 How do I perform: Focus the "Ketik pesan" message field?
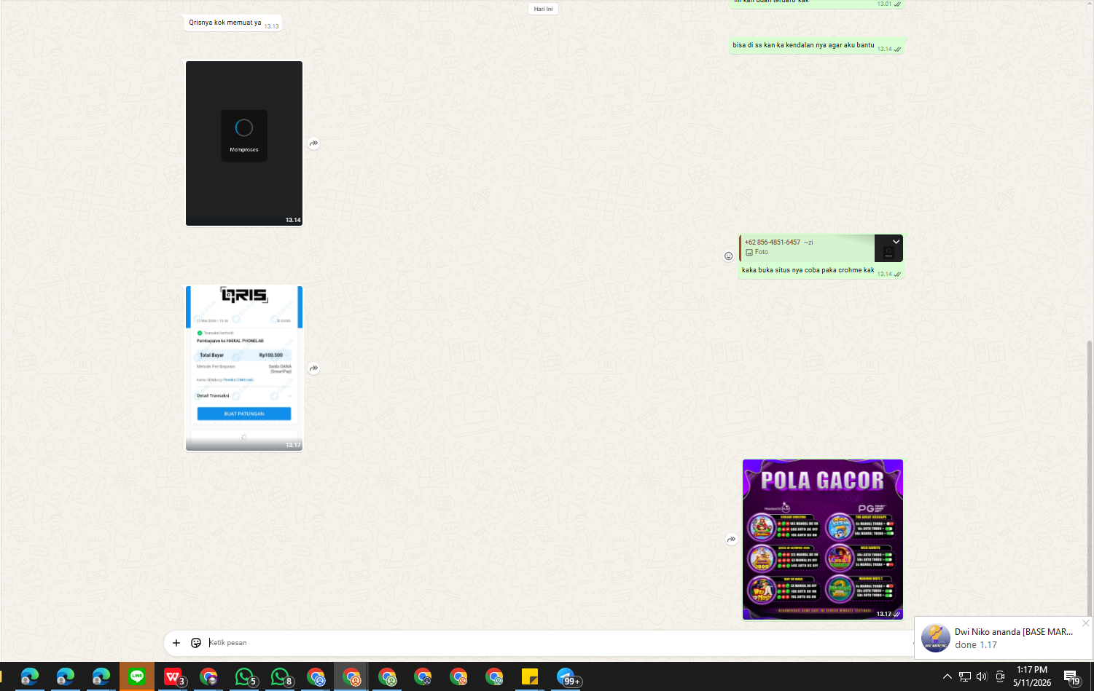point(558,643)
